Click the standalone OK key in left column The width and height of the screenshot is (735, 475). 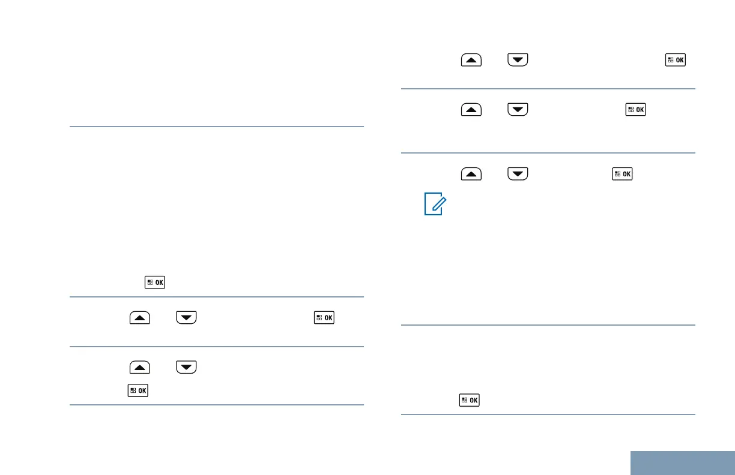pos(155,282)
